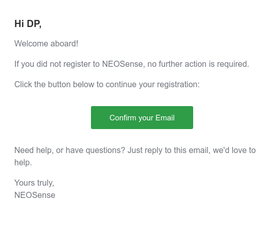Image resolution: width=279 pixels, height=227 pixels.
Task: Click the 'Hi DP,' greeting heading
Action: pyautogui.click(x=28, y=24)
